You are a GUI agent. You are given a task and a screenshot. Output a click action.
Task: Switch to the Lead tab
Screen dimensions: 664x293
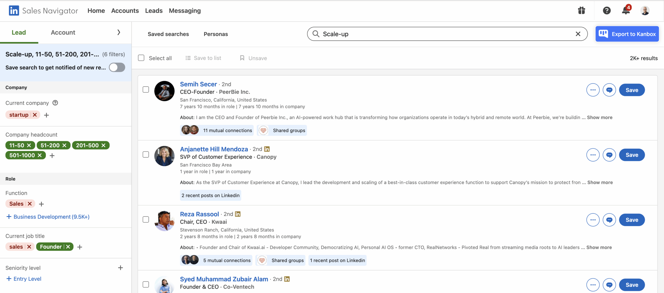(x=19, y=32)
